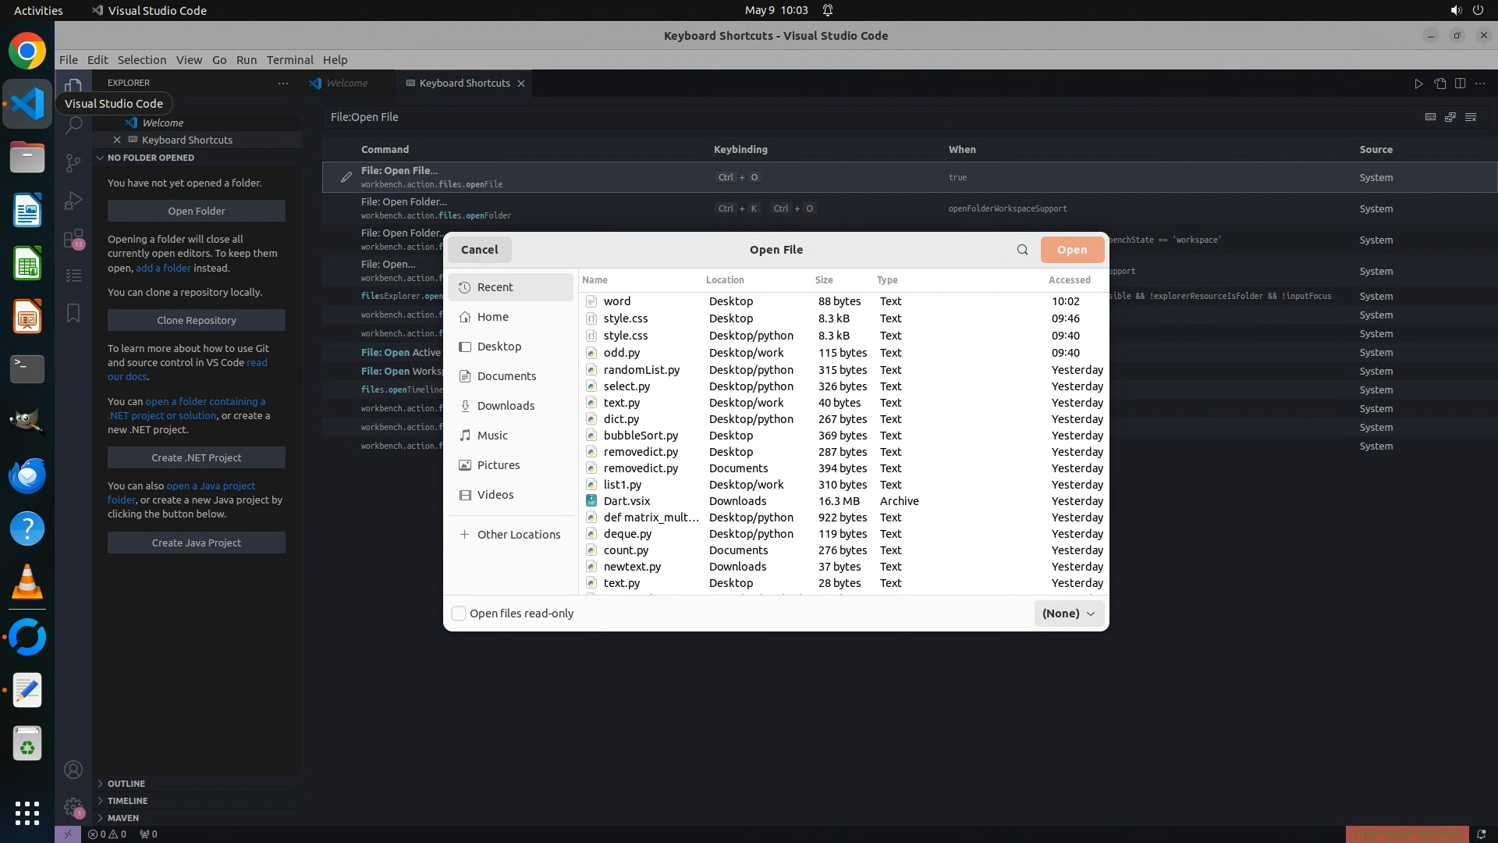This screenshot has height=843, width=1498.
Task: Enable Open files read-only checkbox
Action: coord(459,614)
